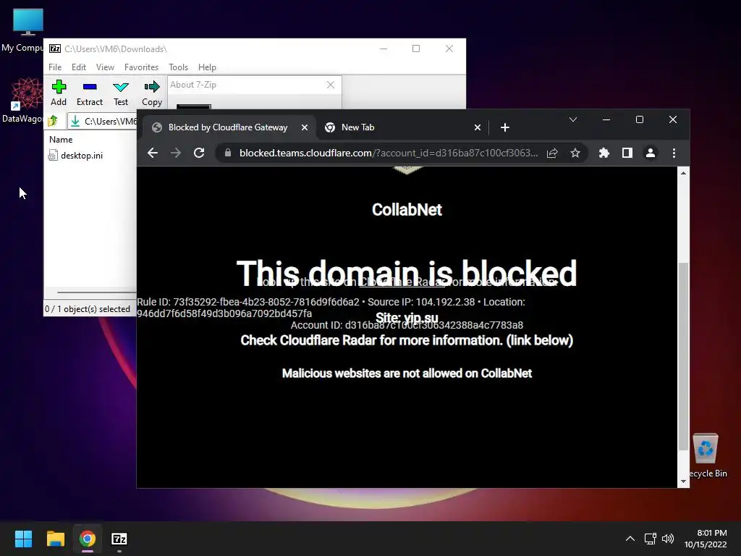
Task: Bookmark this page with star icon
Action: click(x=575, y=153)
